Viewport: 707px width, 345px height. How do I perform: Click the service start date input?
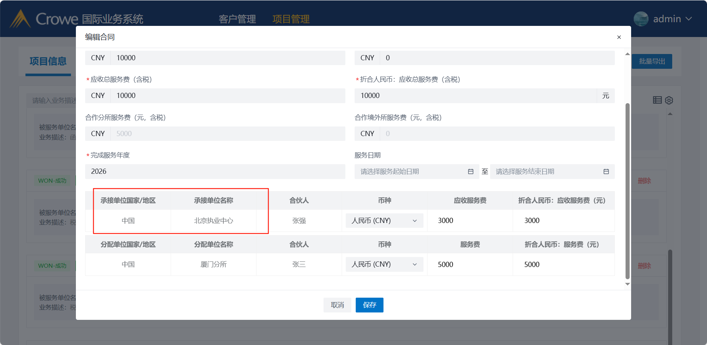coord(417,172)
